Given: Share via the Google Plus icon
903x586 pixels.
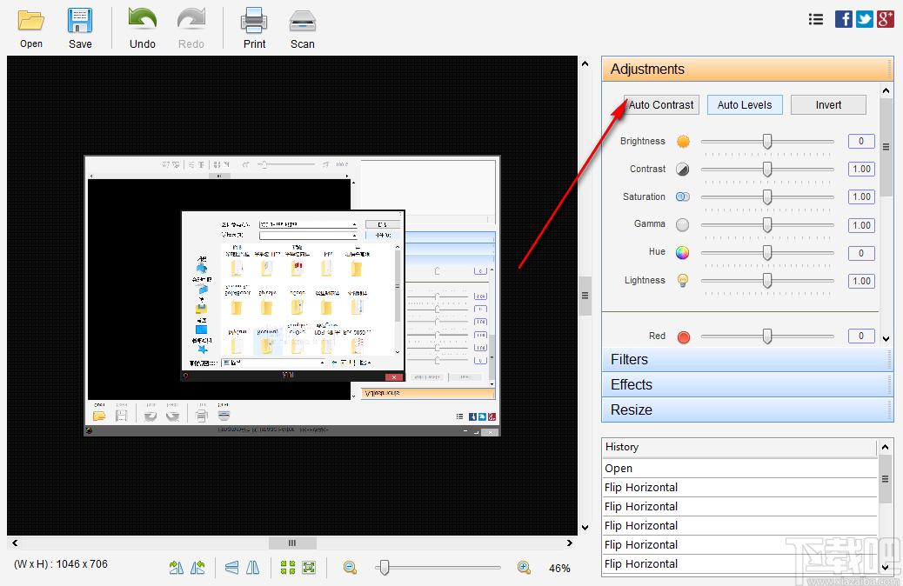Looking at the screenshot, I should pos(885,19).
